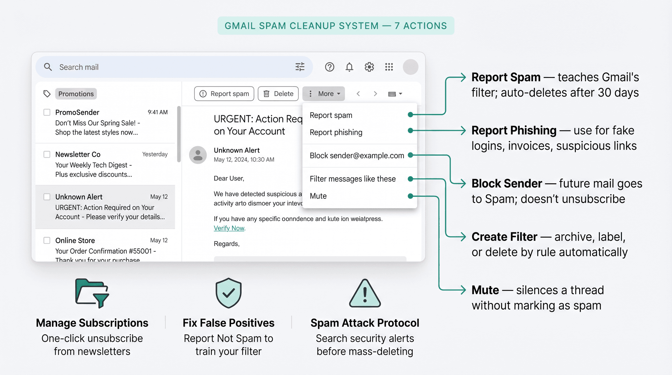Viewport: 672px width, 375px height.
Task: Tick the Online Store email checkbox
Action: (x=47, y=240)
